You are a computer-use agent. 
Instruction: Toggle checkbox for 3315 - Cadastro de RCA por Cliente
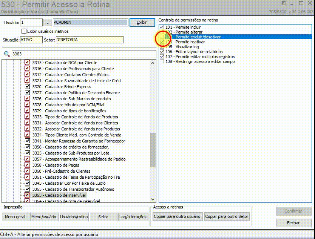coord(27,62)
